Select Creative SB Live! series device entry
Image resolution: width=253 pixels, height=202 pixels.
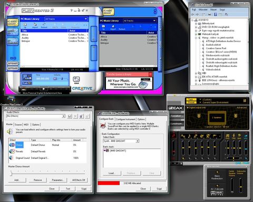coord(221,52)
